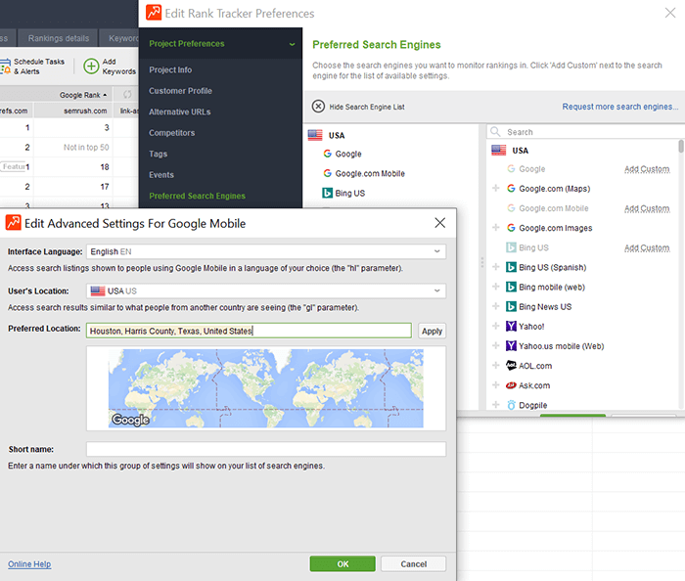Screen dimensions: 685x581
Task: Click the search engines Search field
Action: point(585,132)
